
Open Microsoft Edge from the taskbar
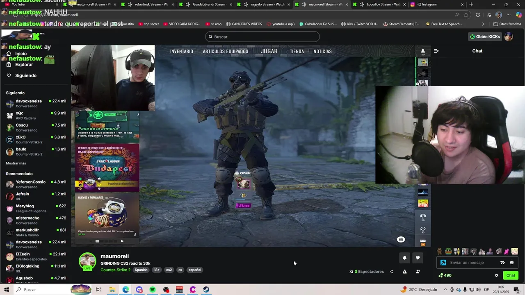pos(126,290)
